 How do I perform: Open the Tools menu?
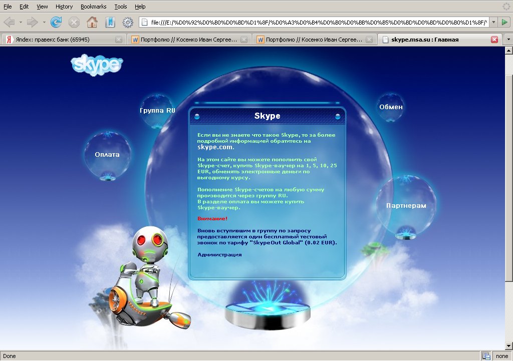pos(120,7)
